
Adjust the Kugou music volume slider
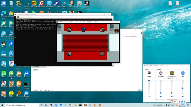tap(182, 88)
